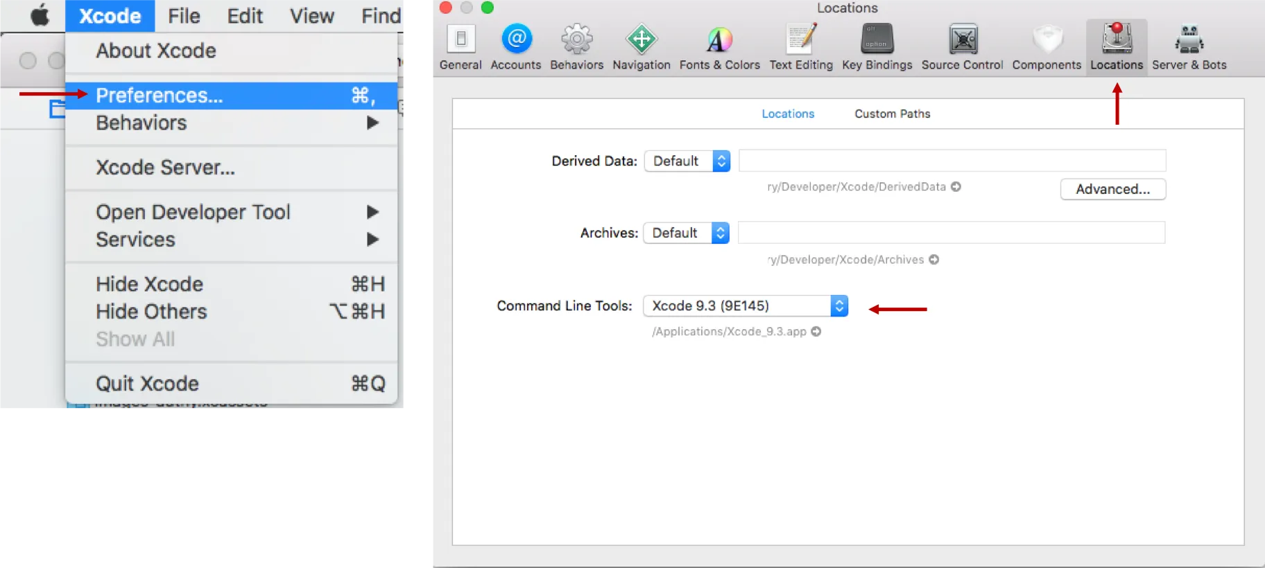
Task: Expand the Behaviors submenu
Action: 372,123
